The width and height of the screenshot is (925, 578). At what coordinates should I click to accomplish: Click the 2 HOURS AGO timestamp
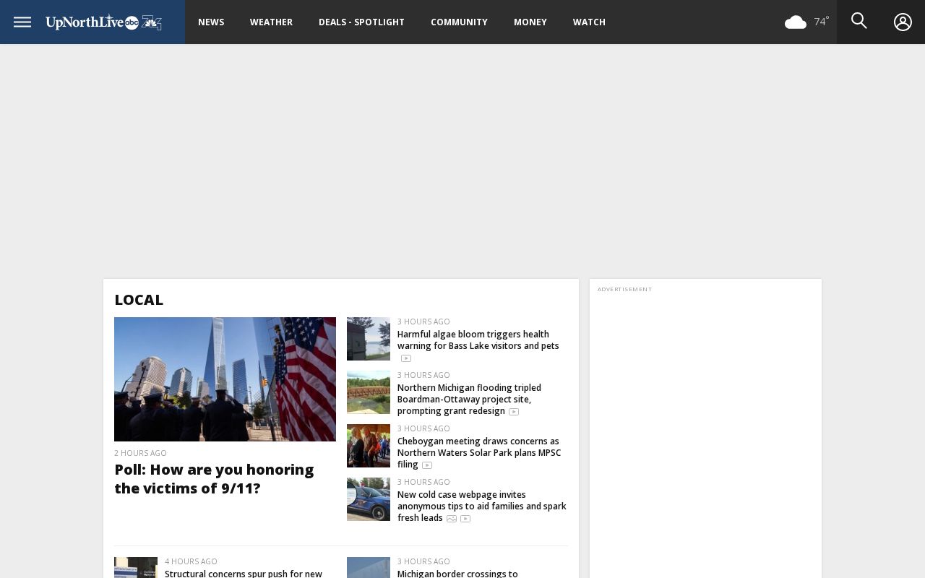click(140, 453)
